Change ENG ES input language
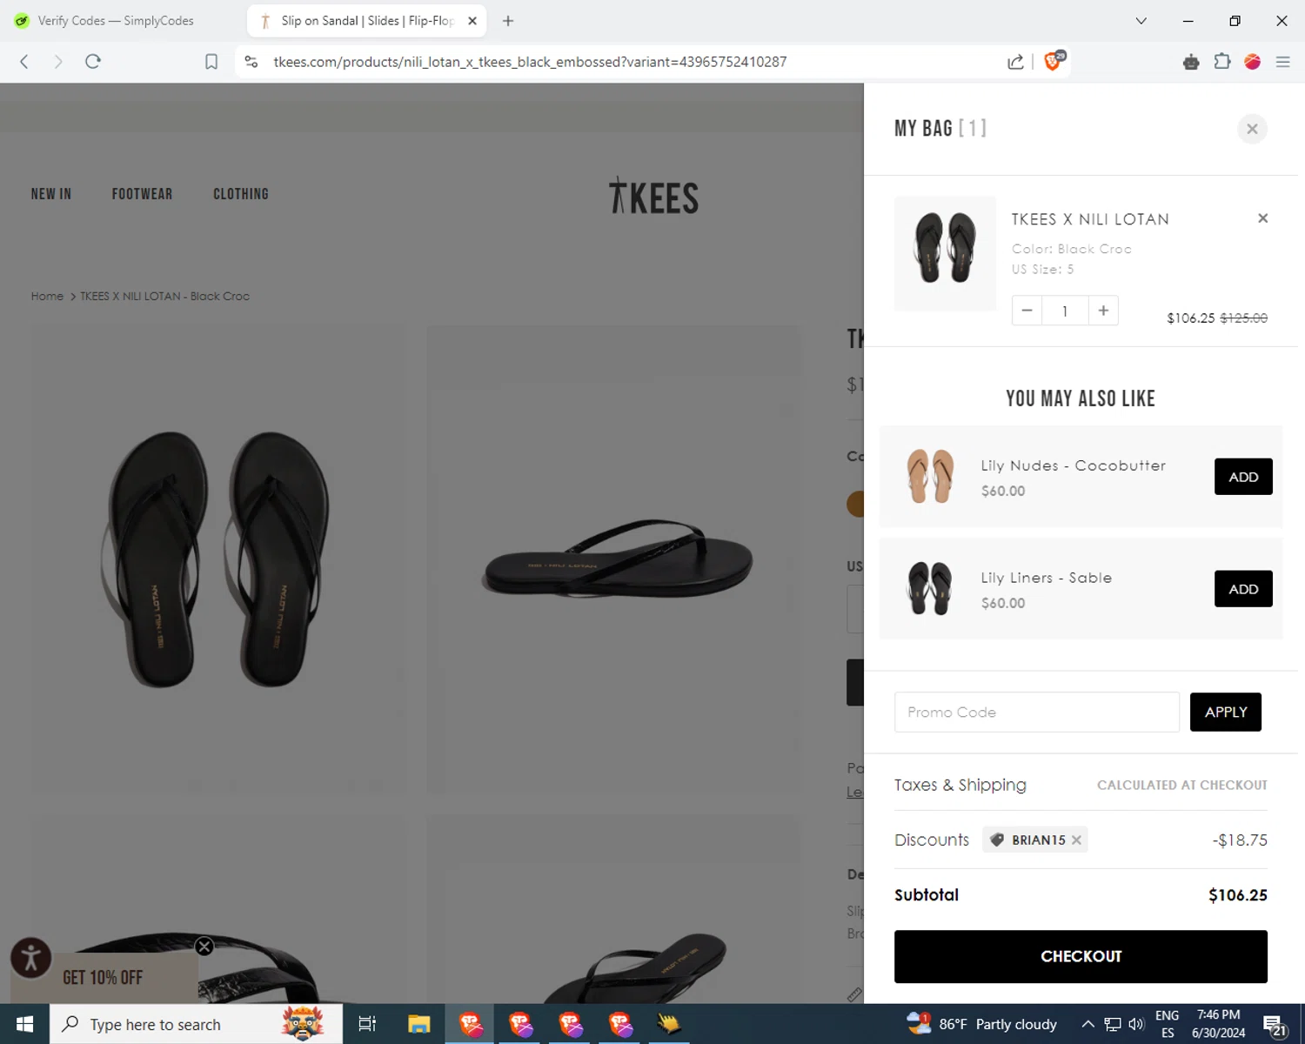 pos(1167,1024)
